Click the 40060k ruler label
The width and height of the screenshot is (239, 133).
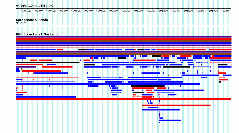(76, 11)
